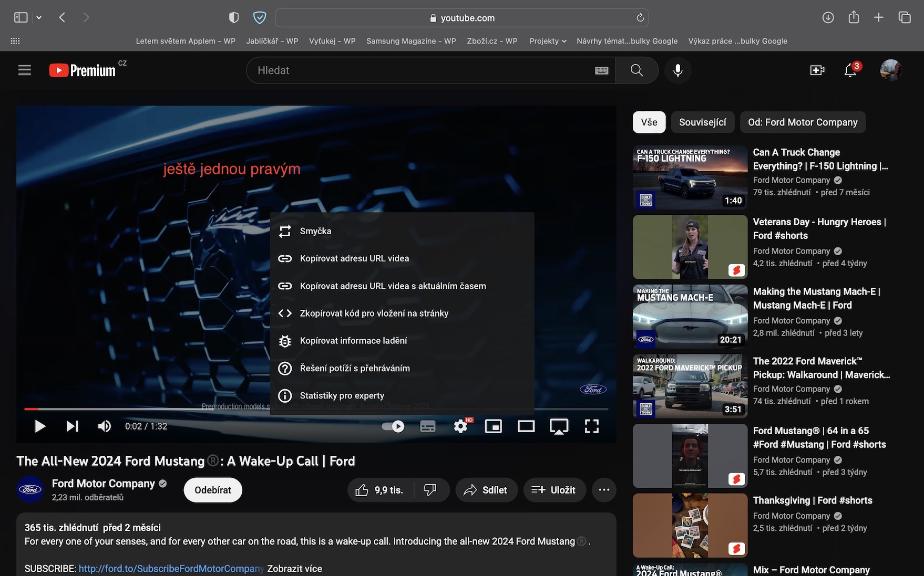
Task: Choose Kopírovat adresu URL videa s aktuálním časem
Action: 402,286
